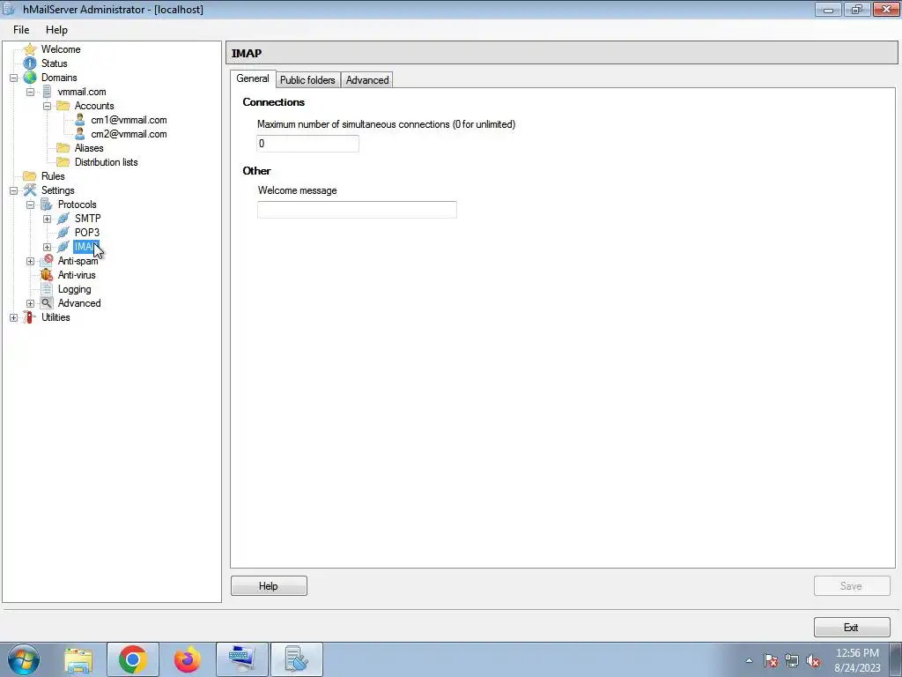Viewport: 902px width, 677px height.
Task: Select Distribution lists label in tree
Action: [107, 162]
